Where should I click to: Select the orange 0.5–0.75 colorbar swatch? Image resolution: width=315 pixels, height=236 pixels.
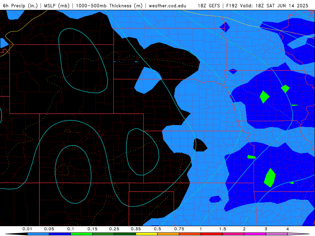pyautogui.click(x=169, y=234)
